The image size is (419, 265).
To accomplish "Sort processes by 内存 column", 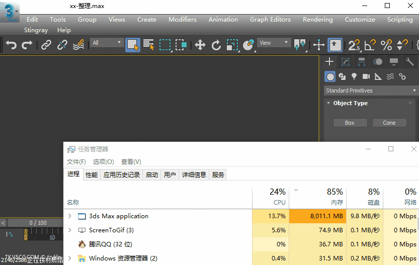I will coord(318,197).
